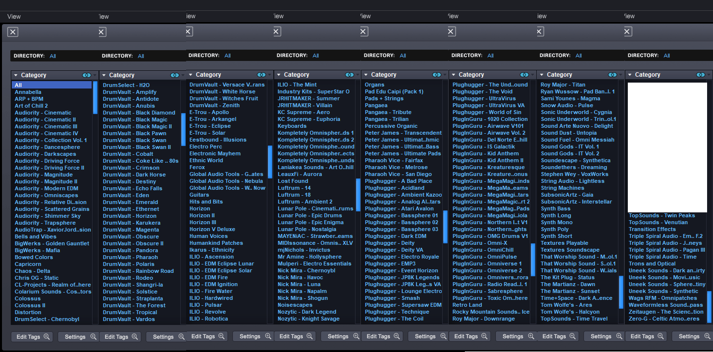Open the Directory All selector above the Annabella panel
Screen dimensions: 713x352
pos(53,56)
